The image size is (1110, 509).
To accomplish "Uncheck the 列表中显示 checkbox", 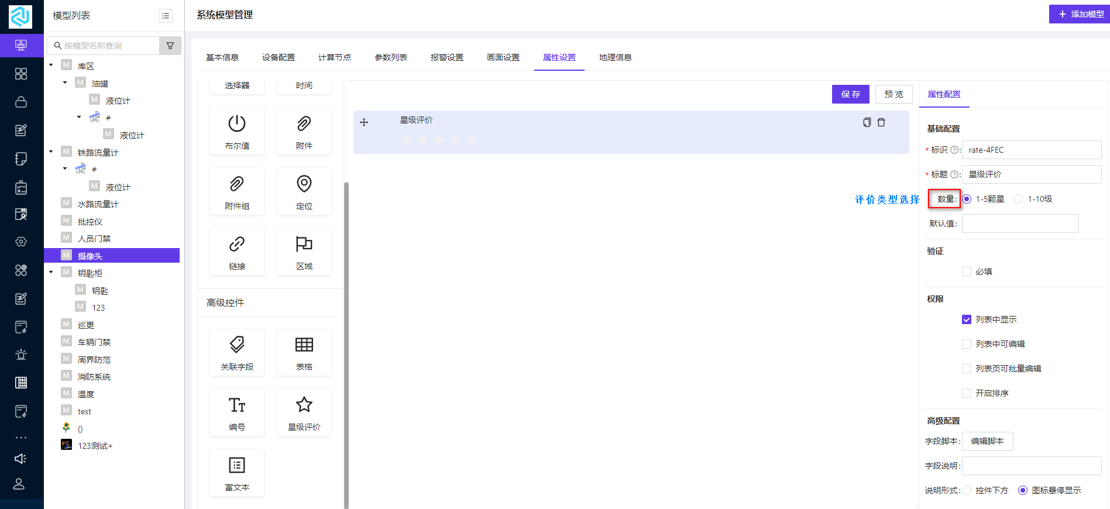I will (967, 319).
